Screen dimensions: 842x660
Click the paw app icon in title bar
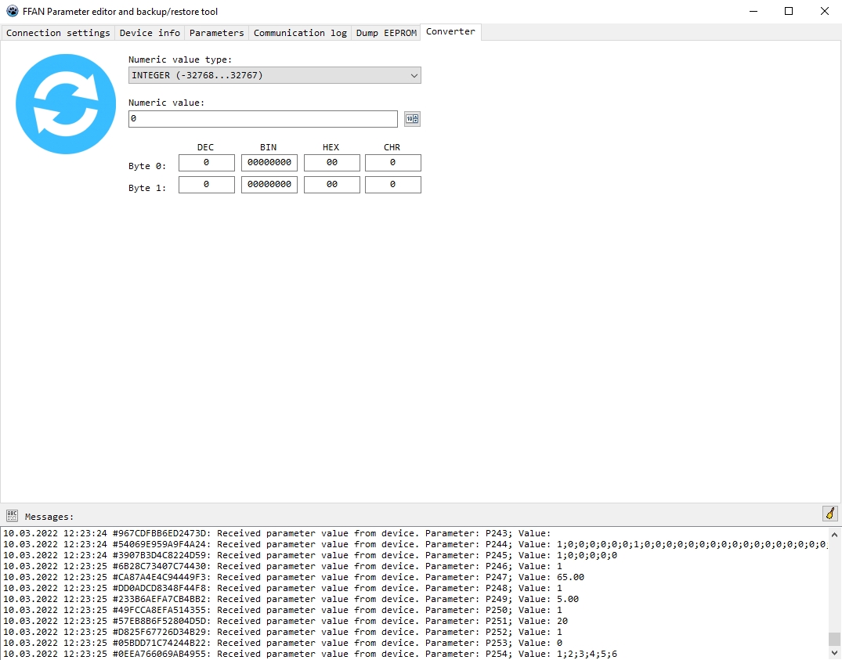pos(12,12)
